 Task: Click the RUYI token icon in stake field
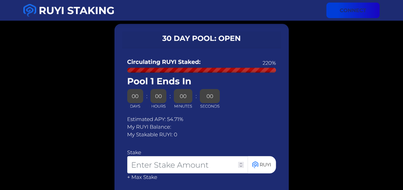255,165
